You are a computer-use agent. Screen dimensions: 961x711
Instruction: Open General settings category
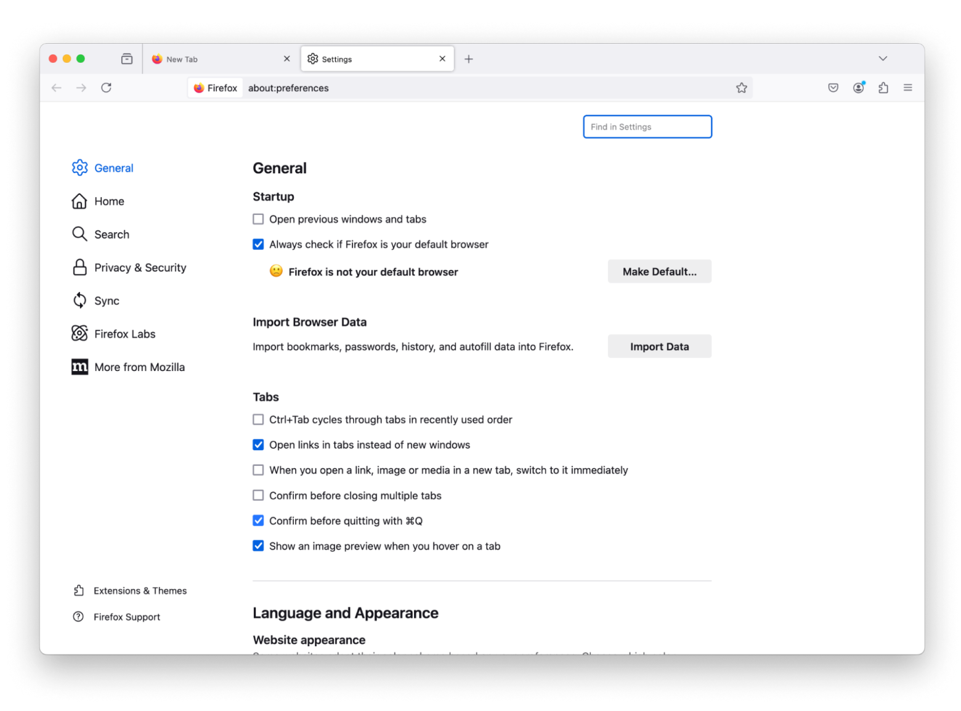point(103,168)
